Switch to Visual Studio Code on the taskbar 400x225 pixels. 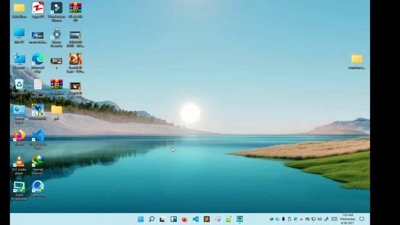[x=196, y=219]
